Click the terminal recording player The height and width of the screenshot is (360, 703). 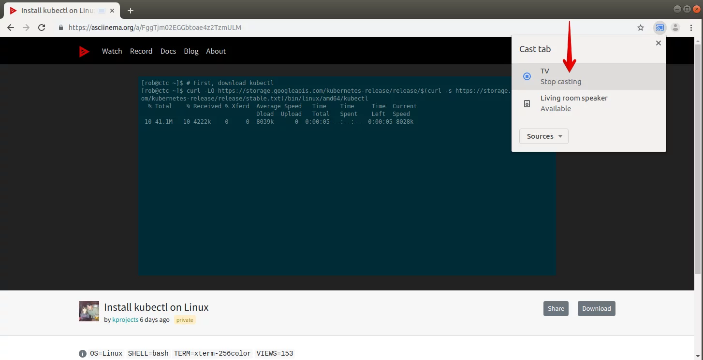pyautogui.click(x=347, y=176)
